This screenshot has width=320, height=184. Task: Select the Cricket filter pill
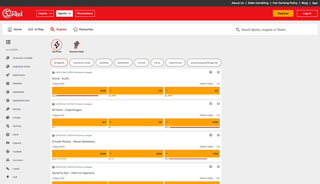point(142,63)
